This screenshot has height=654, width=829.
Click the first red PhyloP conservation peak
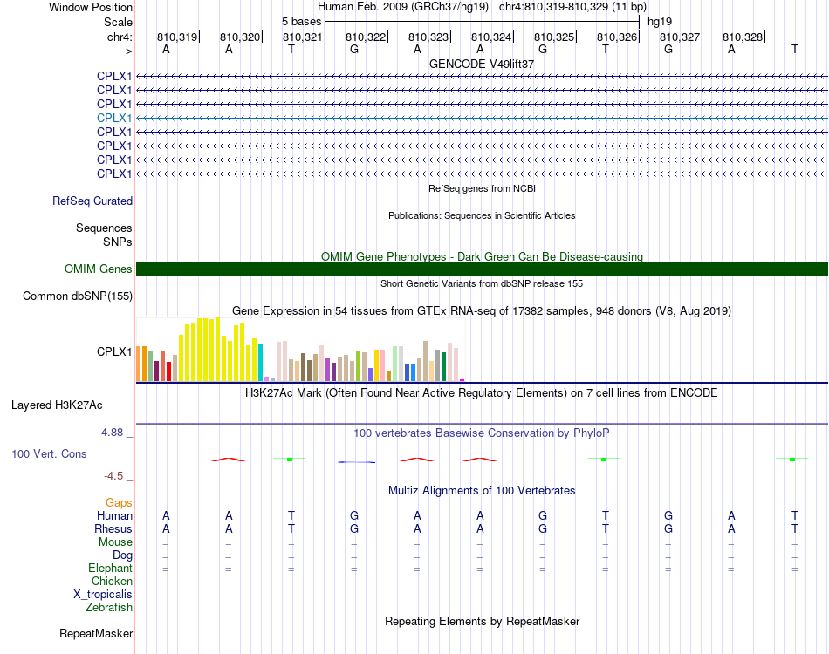point(229,460)
